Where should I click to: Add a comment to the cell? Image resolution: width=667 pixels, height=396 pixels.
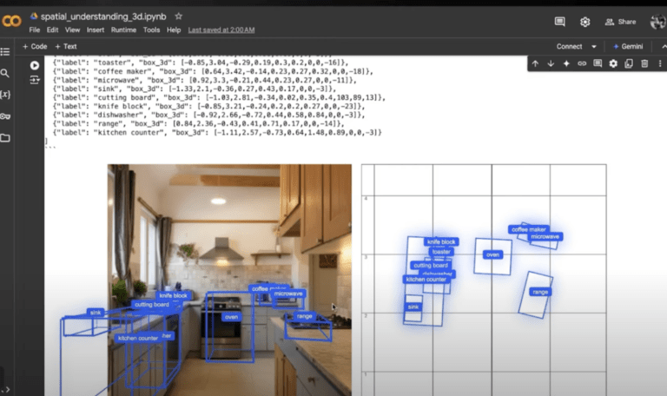[598, 63]
